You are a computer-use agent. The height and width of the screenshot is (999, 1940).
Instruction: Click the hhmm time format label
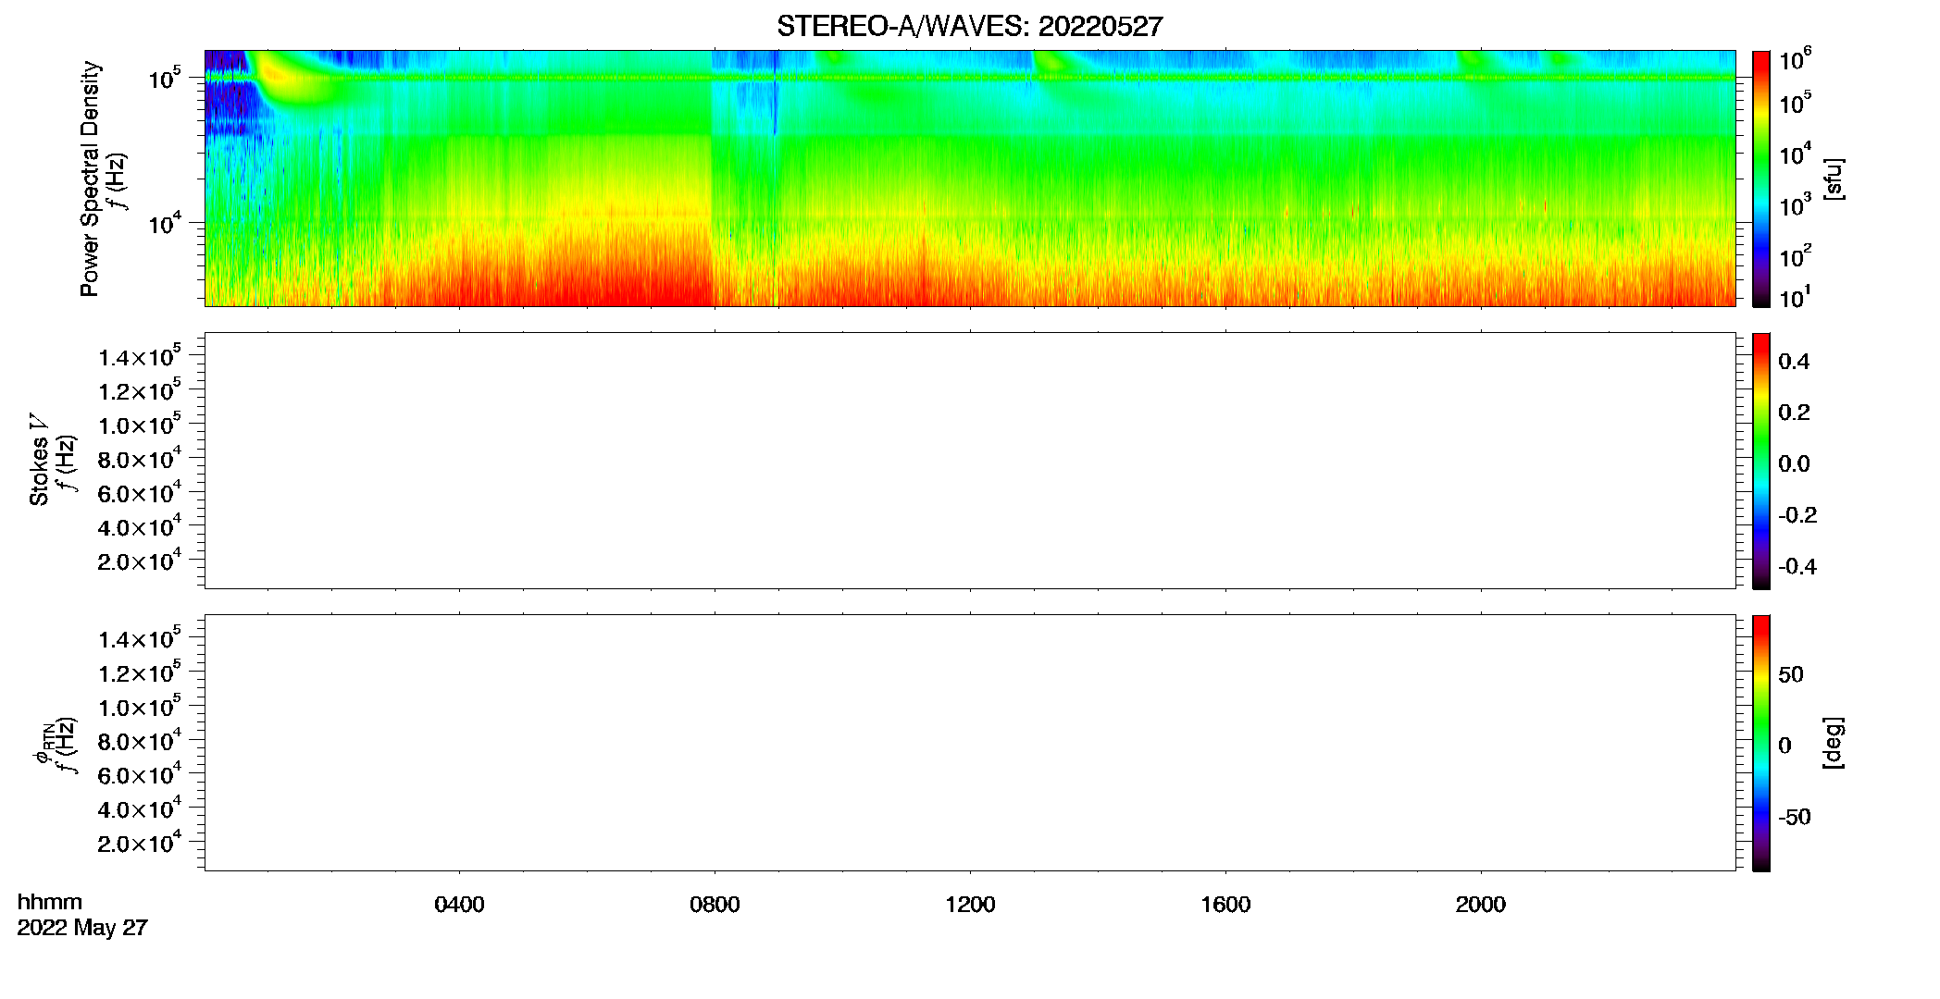[50, 902]
